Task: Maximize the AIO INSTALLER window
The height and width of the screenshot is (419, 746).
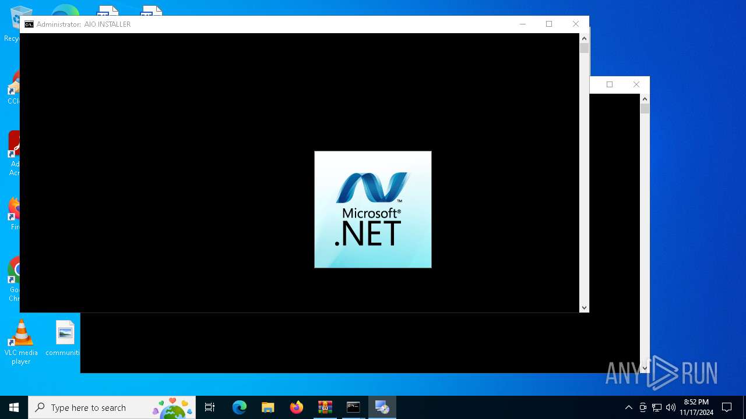Action: (x=549, y=24)
